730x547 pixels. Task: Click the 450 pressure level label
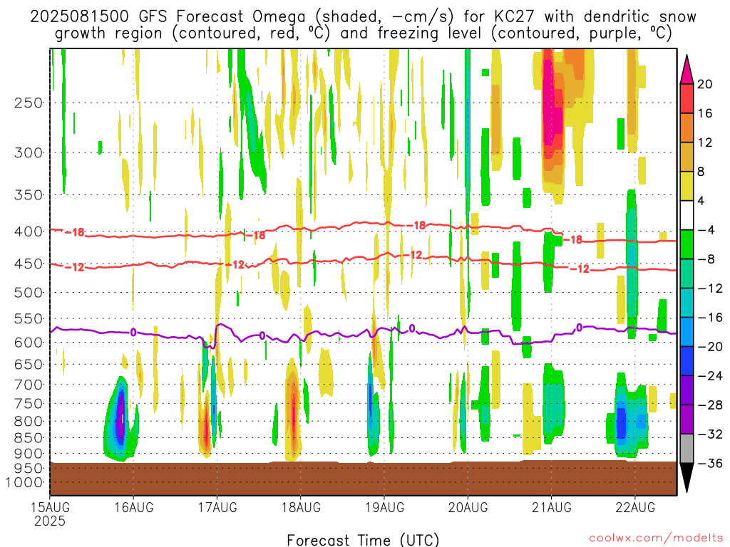[29, 264]
